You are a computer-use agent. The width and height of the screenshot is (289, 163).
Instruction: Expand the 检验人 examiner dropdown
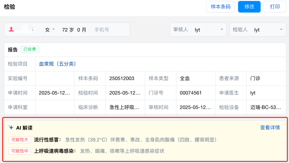[280, 30]
